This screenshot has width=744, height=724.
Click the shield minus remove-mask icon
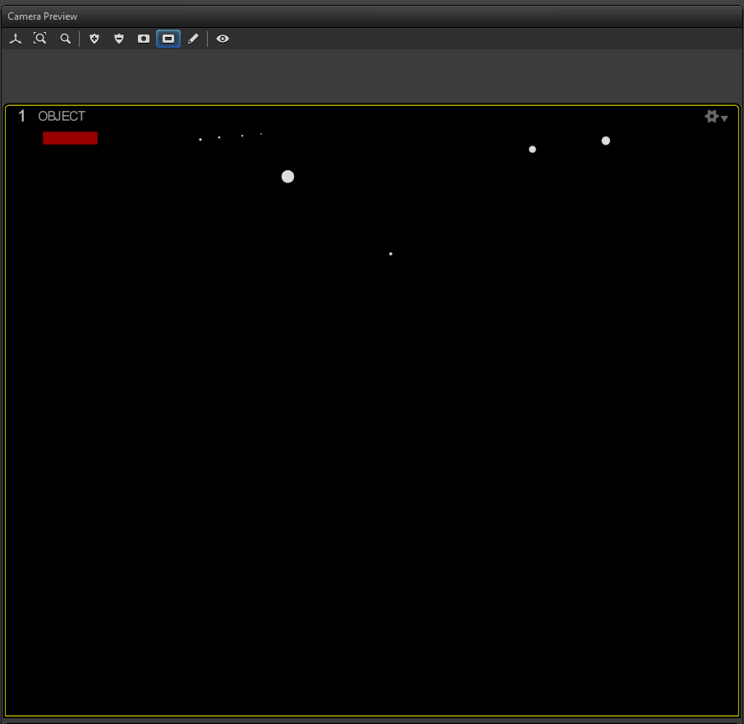pyautogui.click(x=119, y=39)
